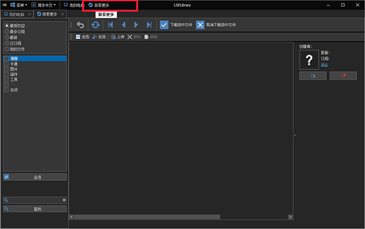Tick the 卡通 category checkbox
Screen dimensions: 365x229
tap(6, 63)
